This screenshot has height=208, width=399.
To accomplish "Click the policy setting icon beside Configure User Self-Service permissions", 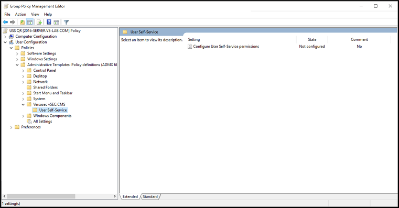I will point(190,47).
